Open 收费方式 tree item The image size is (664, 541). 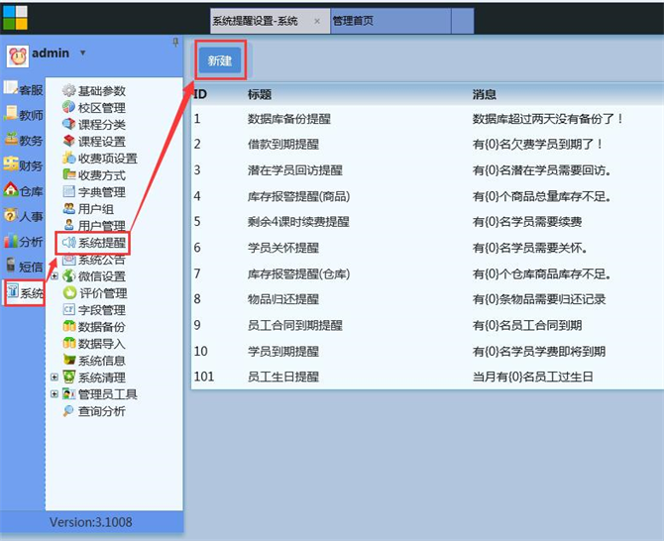tap(93, 175)
